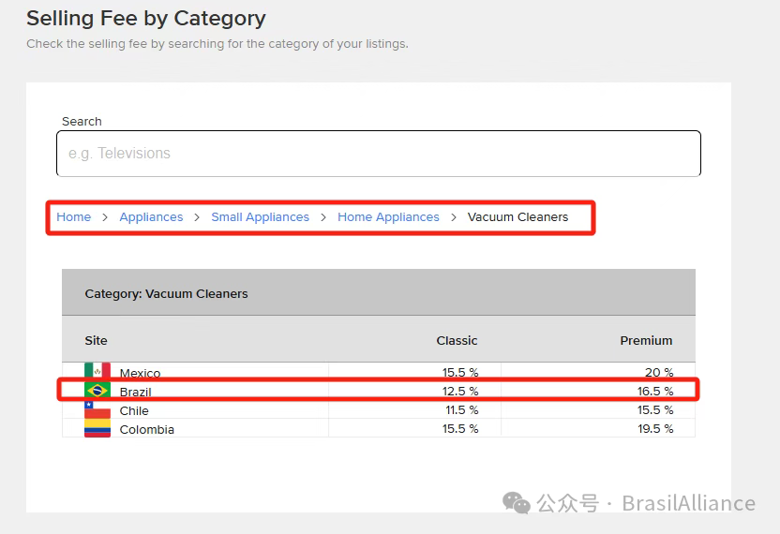This screenshot has height=534, width=780.
Task: Click the Colombia flag icon
Action: click(97, 428)
